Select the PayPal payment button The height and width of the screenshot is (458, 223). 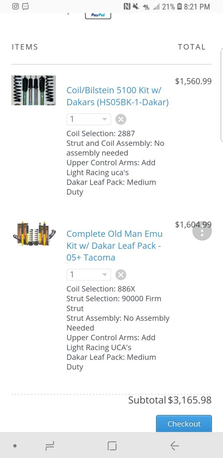(98, 15)
